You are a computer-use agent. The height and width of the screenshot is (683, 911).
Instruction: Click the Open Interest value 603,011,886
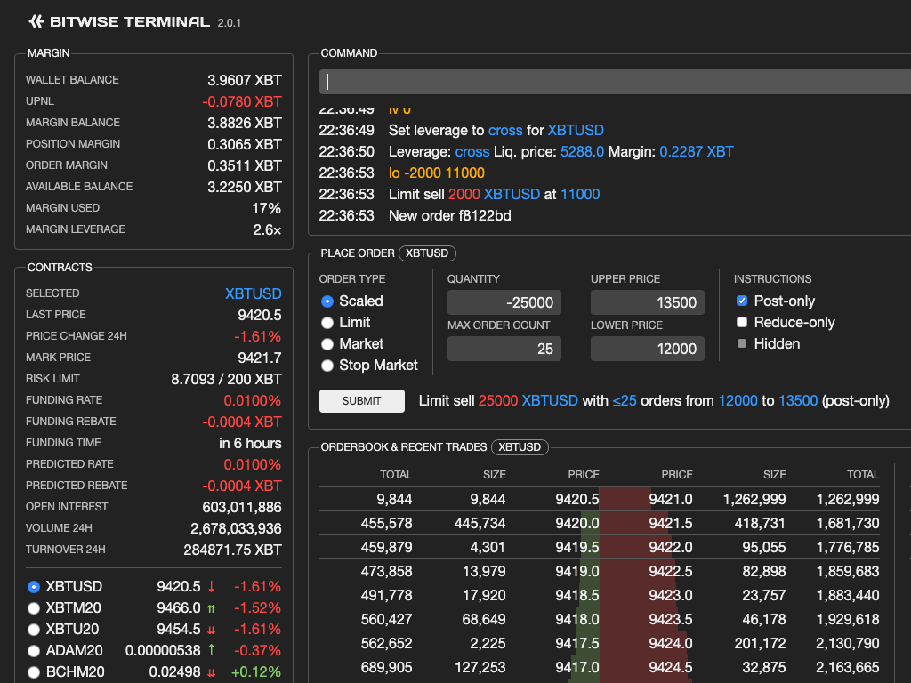click(242, 507)
